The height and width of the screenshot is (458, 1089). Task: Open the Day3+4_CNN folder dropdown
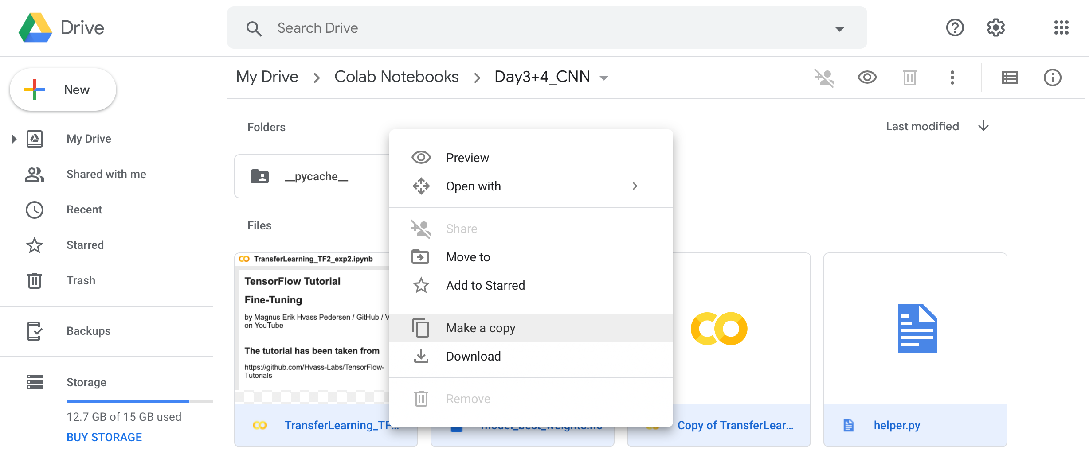coord(604,78)
